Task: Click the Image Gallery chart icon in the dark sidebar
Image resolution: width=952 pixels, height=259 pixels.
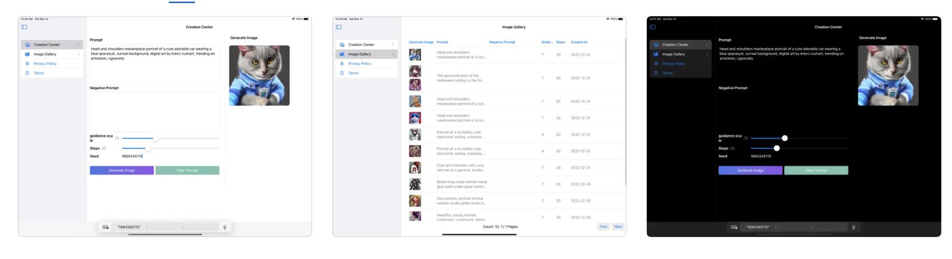Action: click(x=656, y=54)
